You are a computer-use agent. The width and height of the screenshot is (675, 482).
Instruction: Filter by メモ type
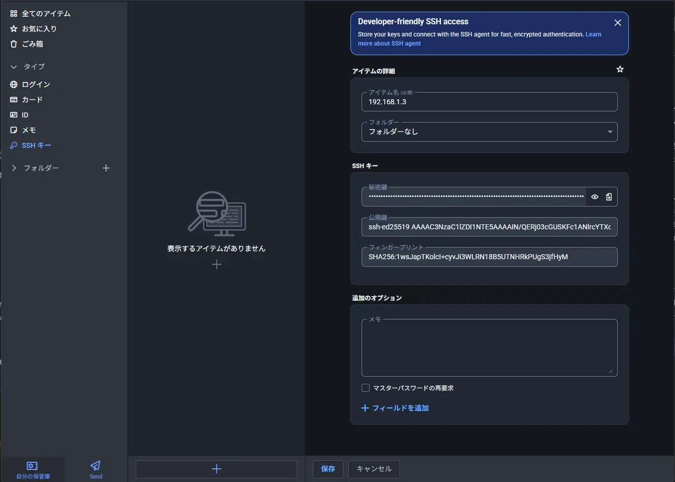coord(23,130)
